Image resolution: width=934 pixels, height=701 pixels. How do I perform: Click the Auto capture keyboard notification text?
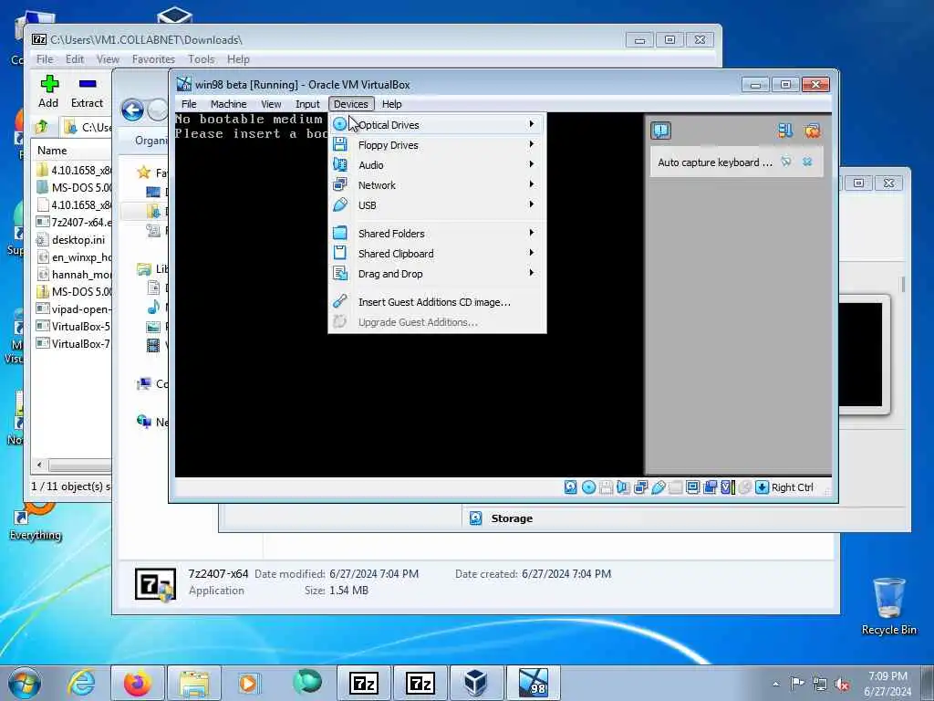tap(715, 162)
